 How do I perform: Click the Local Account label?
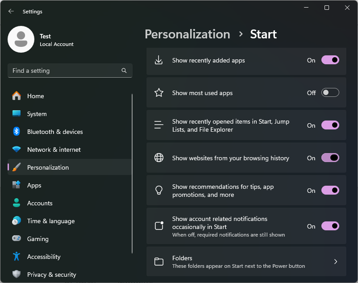(57, 44)
